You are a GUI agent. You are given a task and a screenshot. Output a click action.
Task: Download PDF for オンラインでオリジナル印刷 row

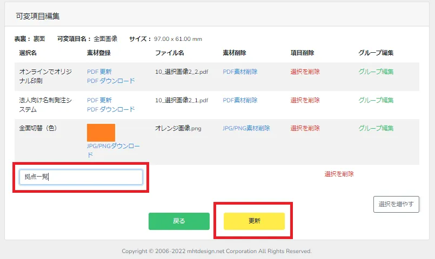tap(111, 81)
